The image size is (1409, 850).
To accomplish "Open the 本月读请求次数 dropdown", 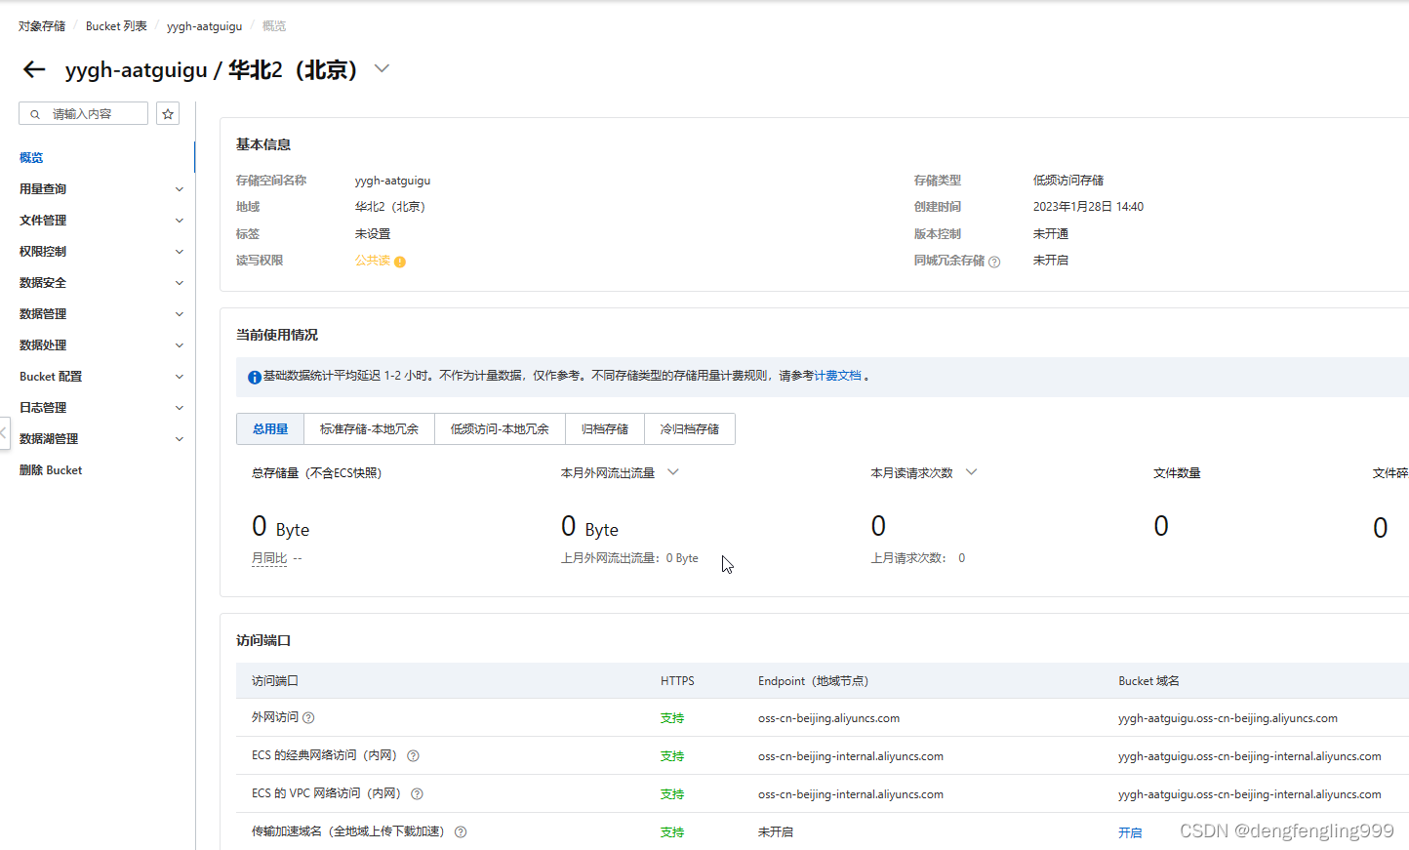I will coord(971,472).
